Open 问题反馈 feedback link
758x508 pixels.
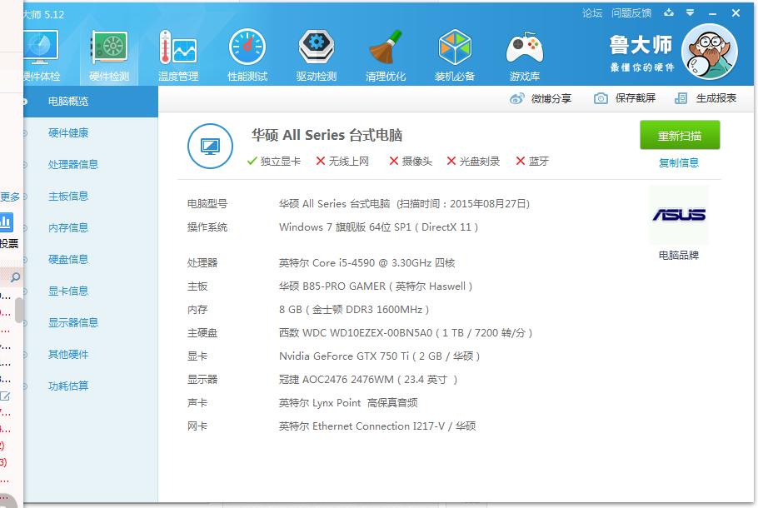(x=631, y=13)
